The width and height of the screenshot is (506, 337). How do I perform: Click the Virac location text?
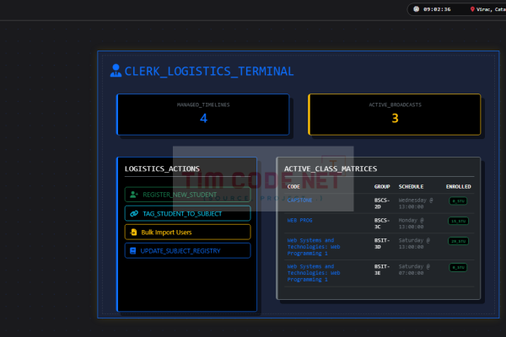[491, 9]
